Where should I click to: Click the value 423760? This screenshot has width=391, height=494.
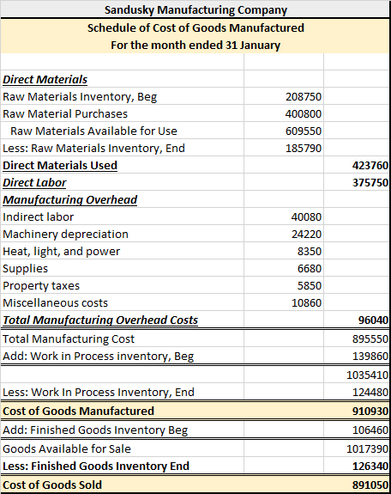click(x=370, y=165)
